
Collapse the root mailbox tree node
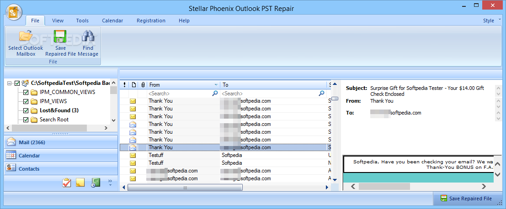pyautogui.click(x=10, y=83)
